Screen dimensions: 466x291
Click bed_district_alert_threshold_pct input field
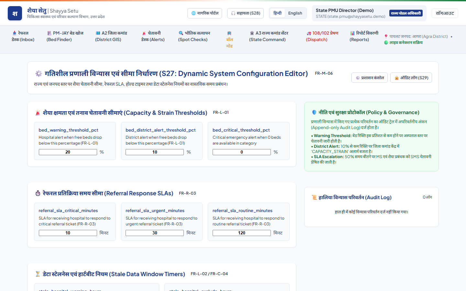pyautogui.click(x=155, y=152)
